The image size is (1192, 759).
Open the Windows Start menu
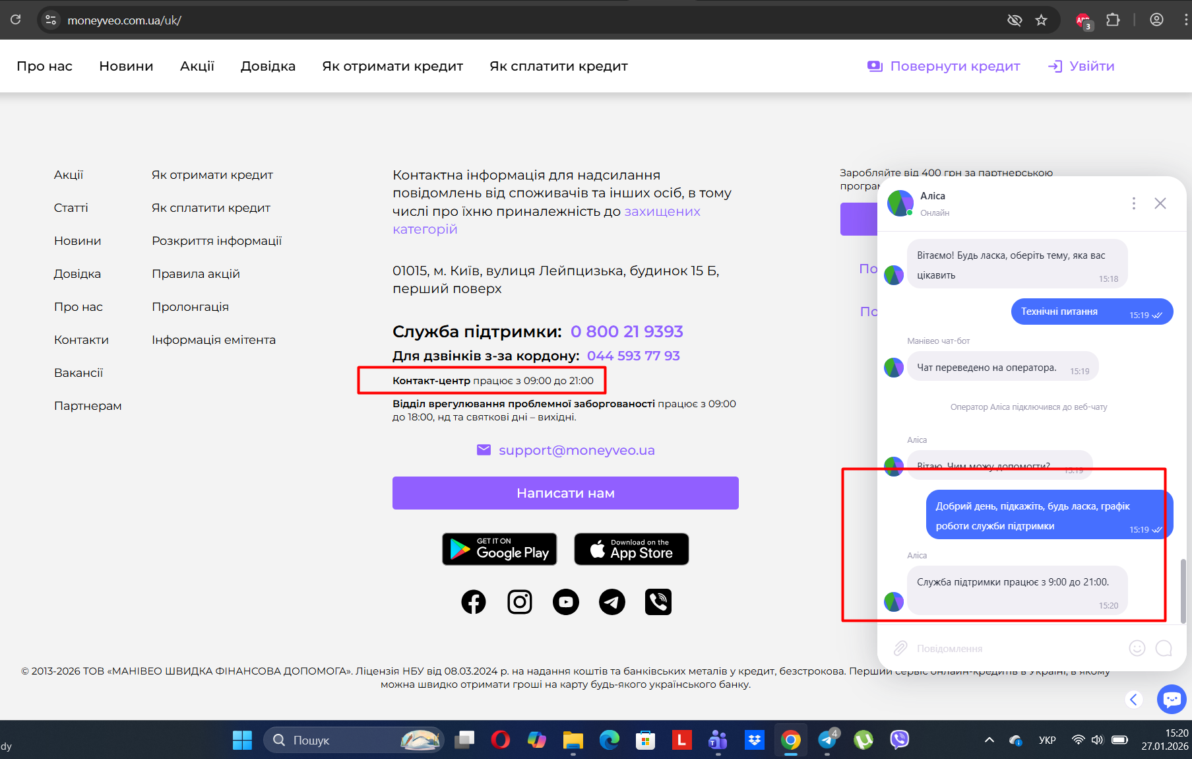[x=242, y=740]
